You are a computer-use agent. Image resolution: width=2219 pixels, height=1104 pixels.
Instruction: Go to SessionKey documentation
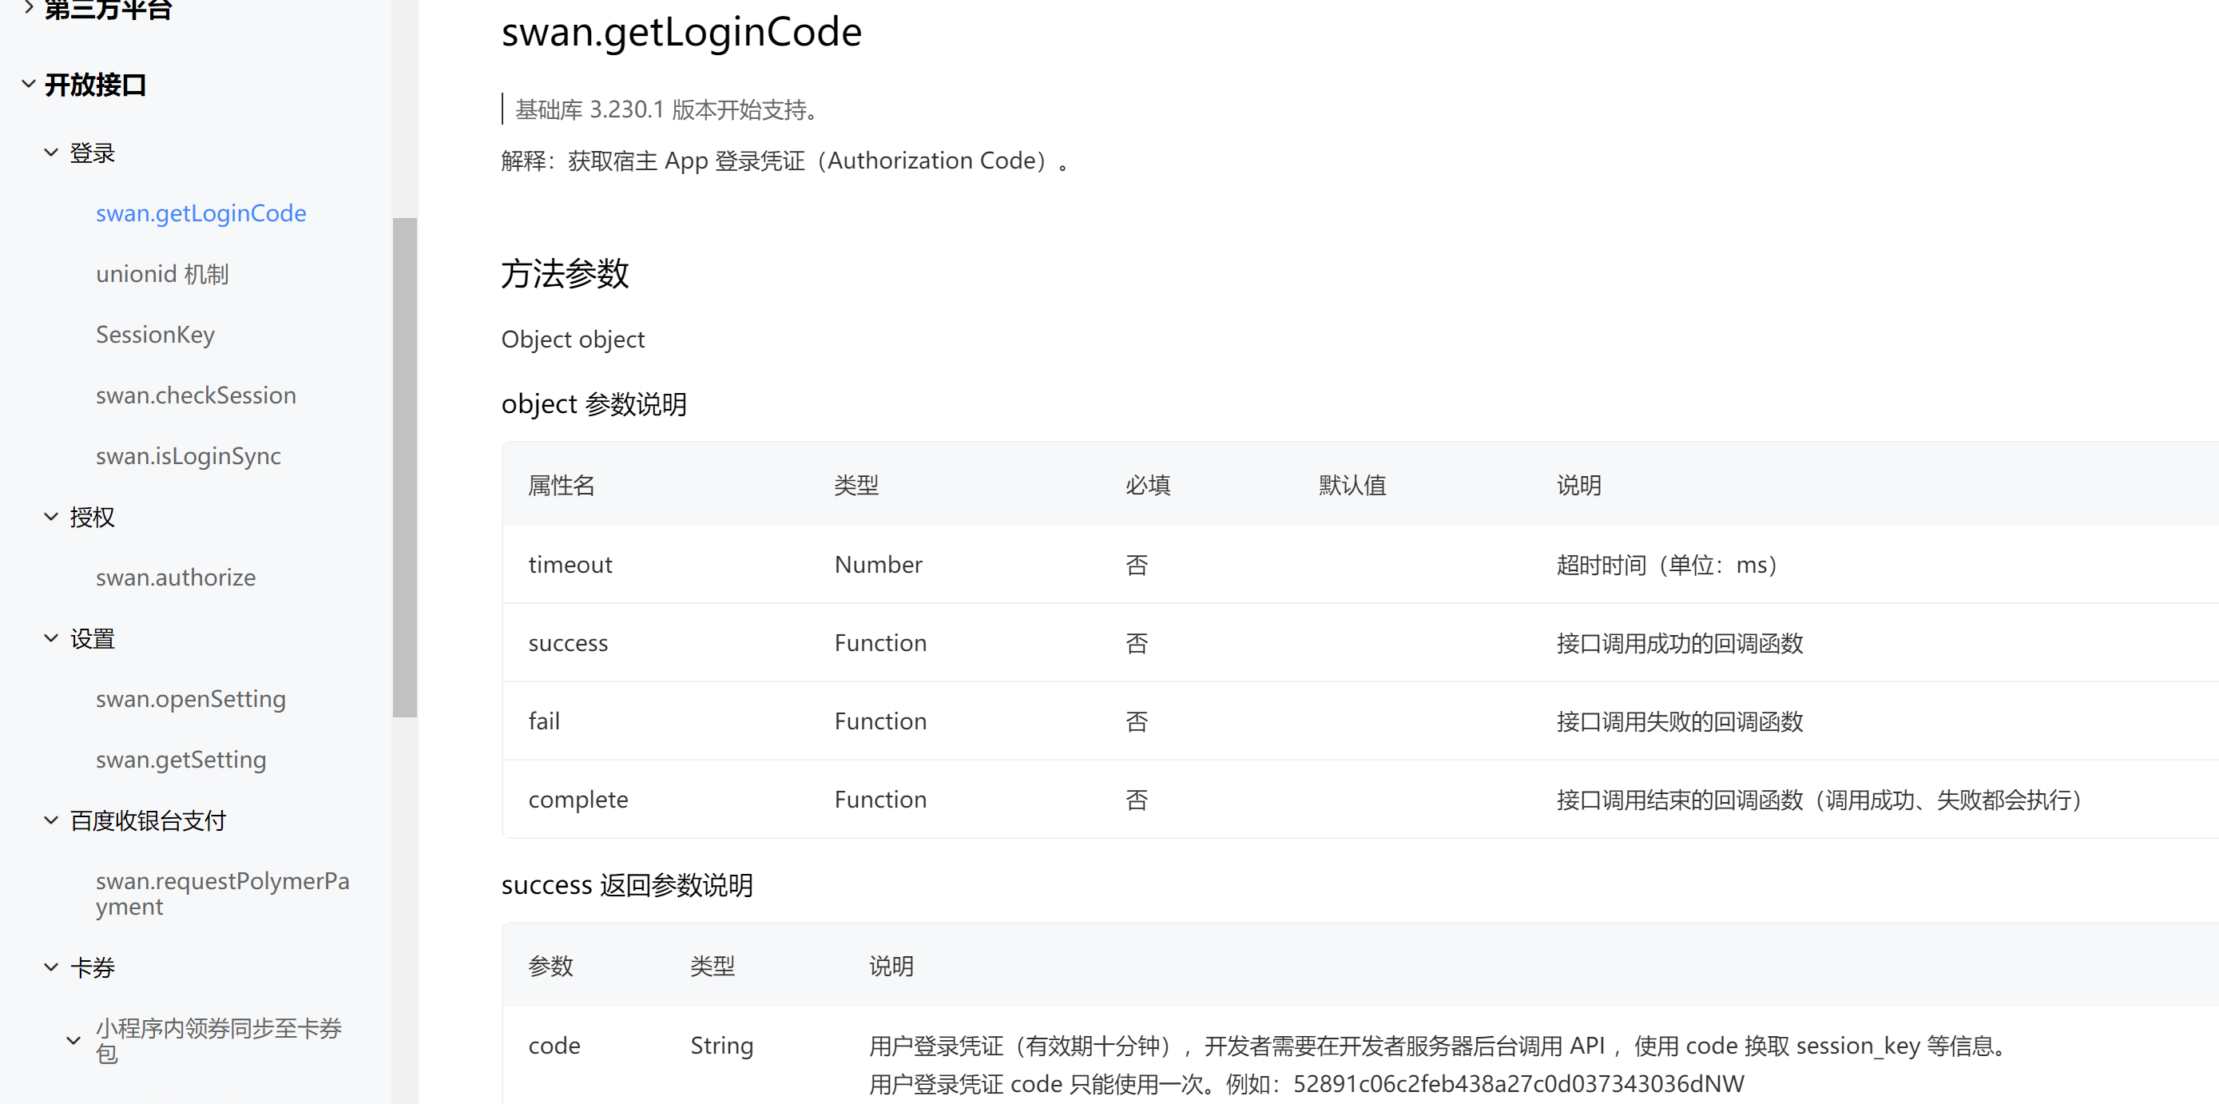pyautogui.click(x=155, y=334)
